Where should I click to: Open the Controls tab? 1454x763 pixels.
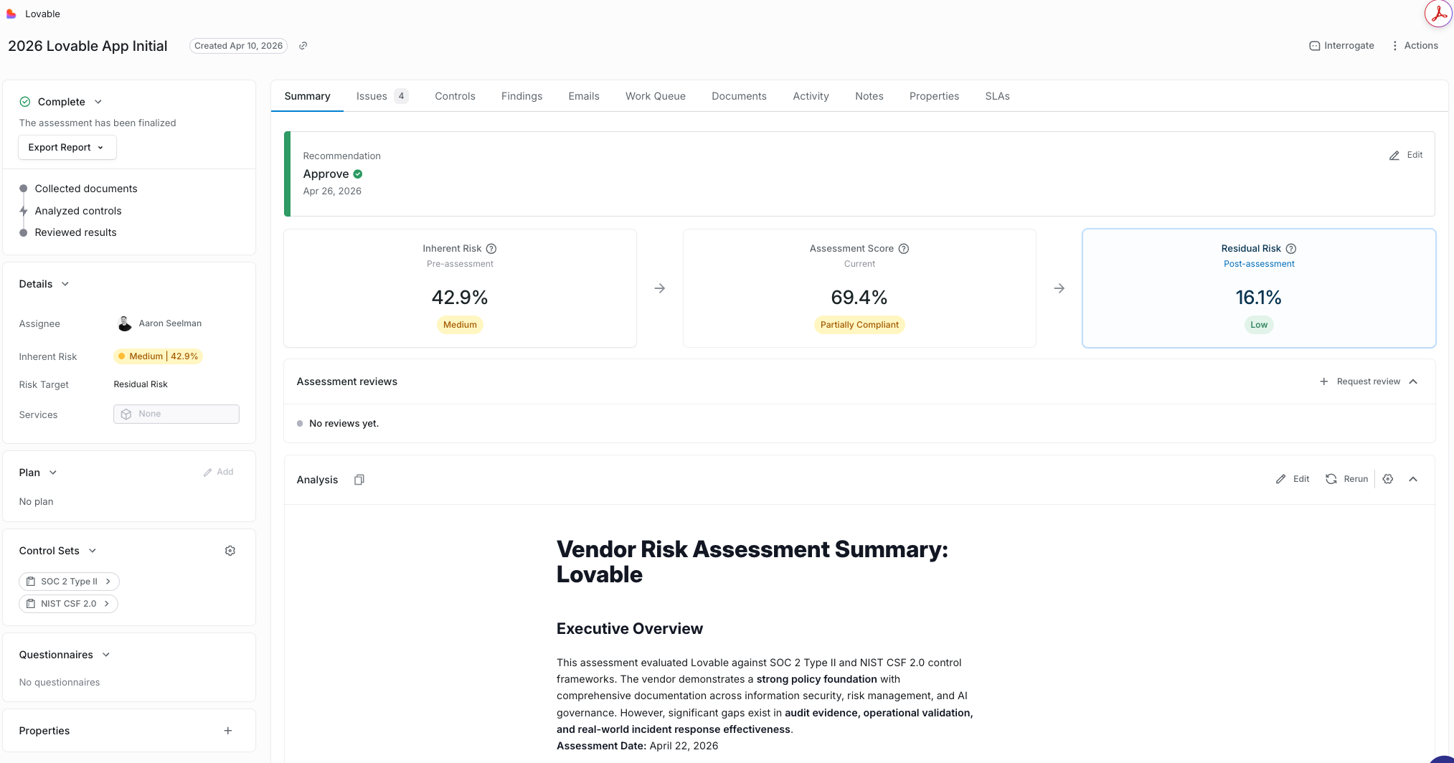click(x=455, y=96)
